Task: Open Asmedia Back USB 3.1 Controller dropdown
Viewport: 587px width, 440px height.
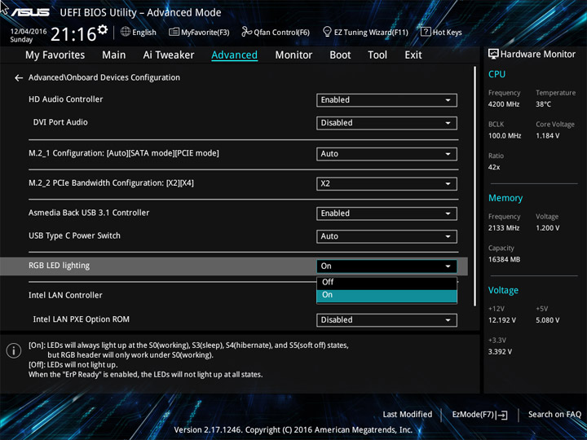Action: click(386, 213)
